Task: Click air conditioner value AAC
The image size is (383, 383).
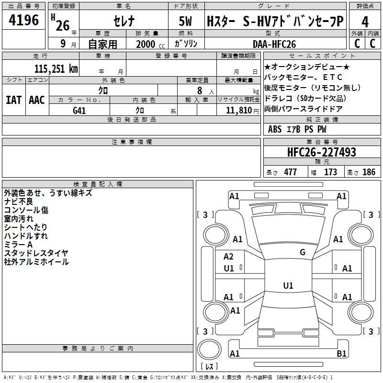Action: pos(37,100)
